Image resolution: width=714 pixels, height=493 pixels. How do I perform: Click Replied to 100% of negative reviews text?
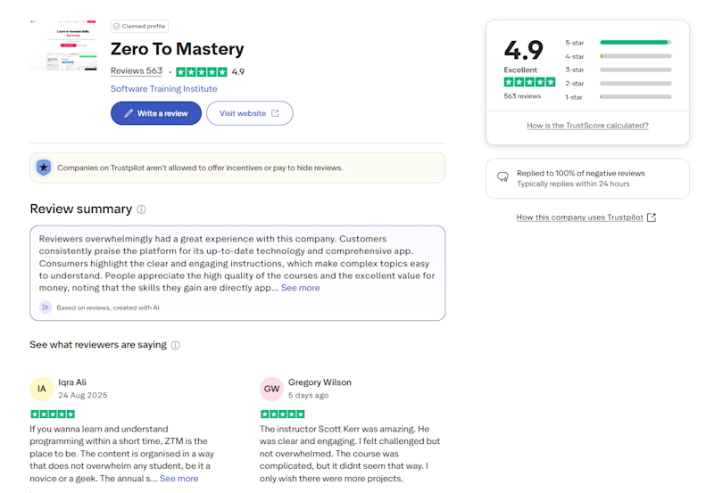click(581, 173)
